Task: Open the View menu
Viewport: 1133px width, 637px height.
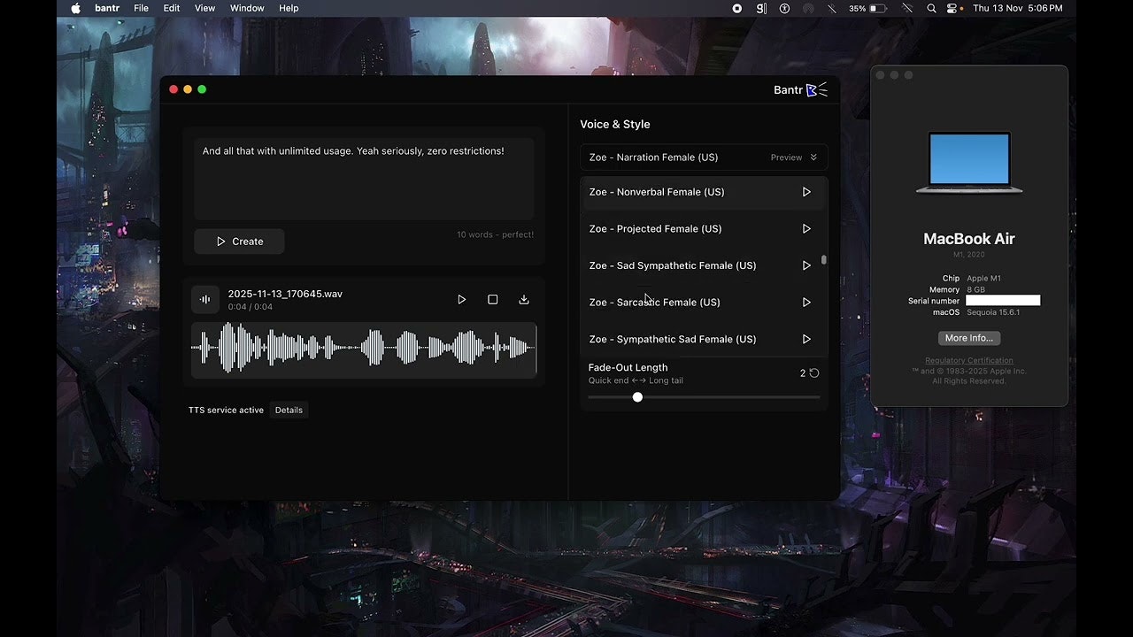Action: click(204, 8)
